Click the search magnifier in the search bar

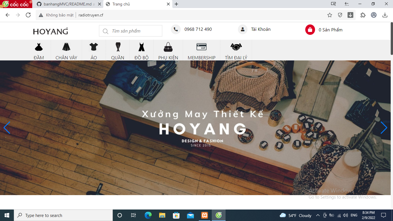pos(105,31)
